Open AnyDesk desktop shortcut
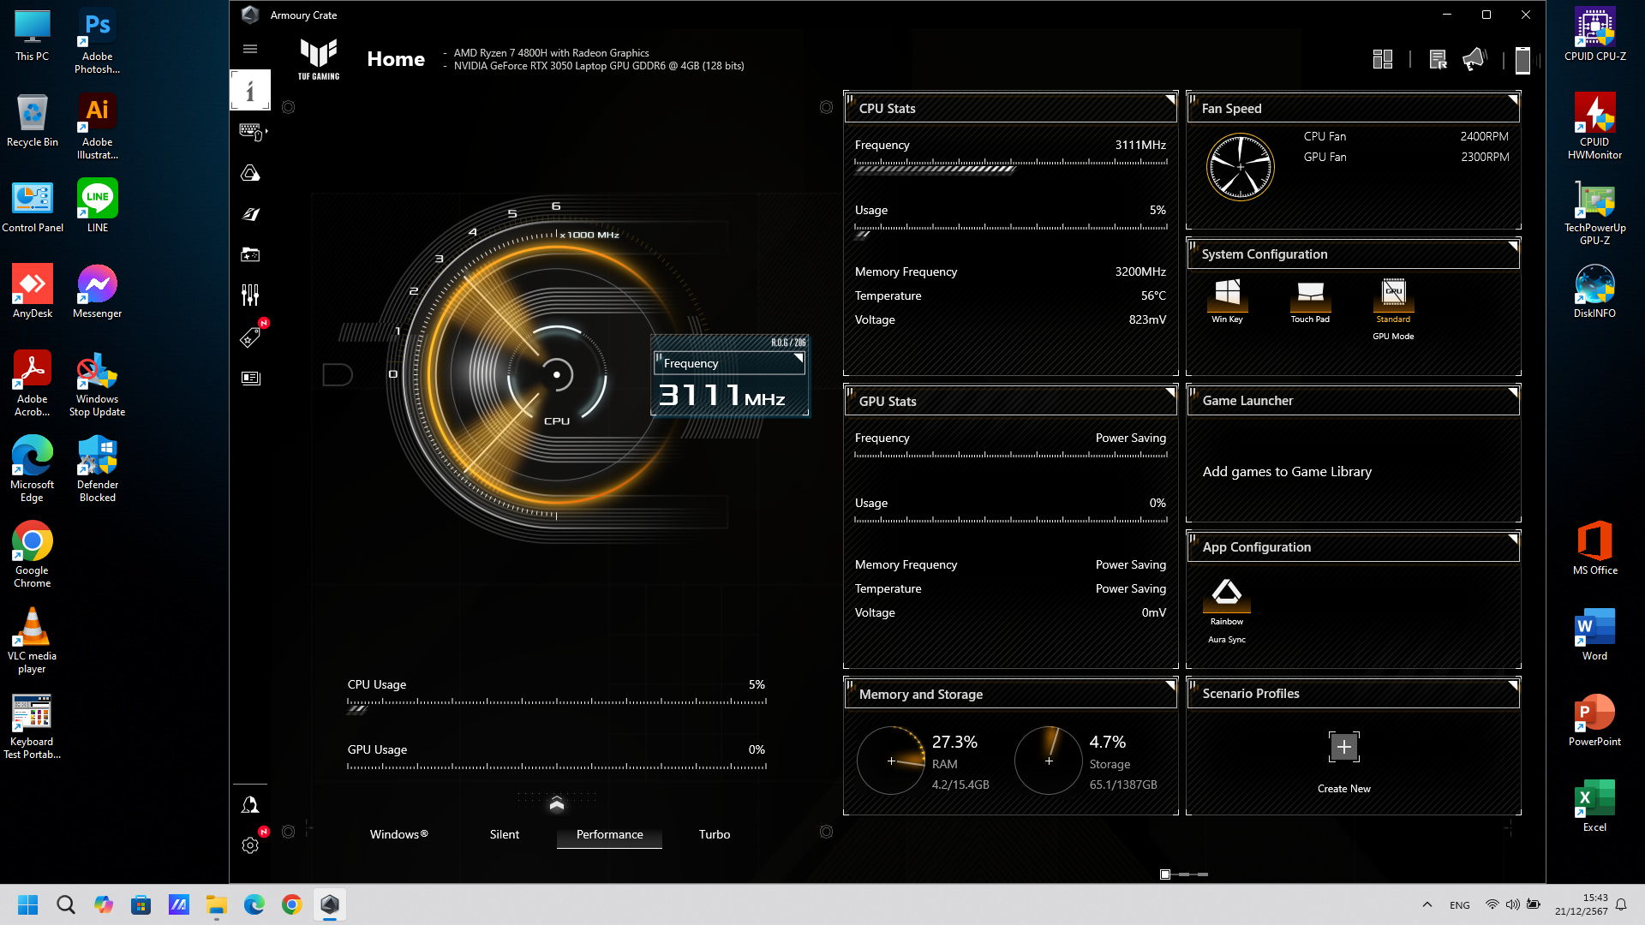This screenshot has width=1645, height=925. coord(33,291)
